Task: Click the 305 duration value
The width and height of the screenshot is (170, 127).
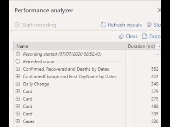Action: click(155, 114)
